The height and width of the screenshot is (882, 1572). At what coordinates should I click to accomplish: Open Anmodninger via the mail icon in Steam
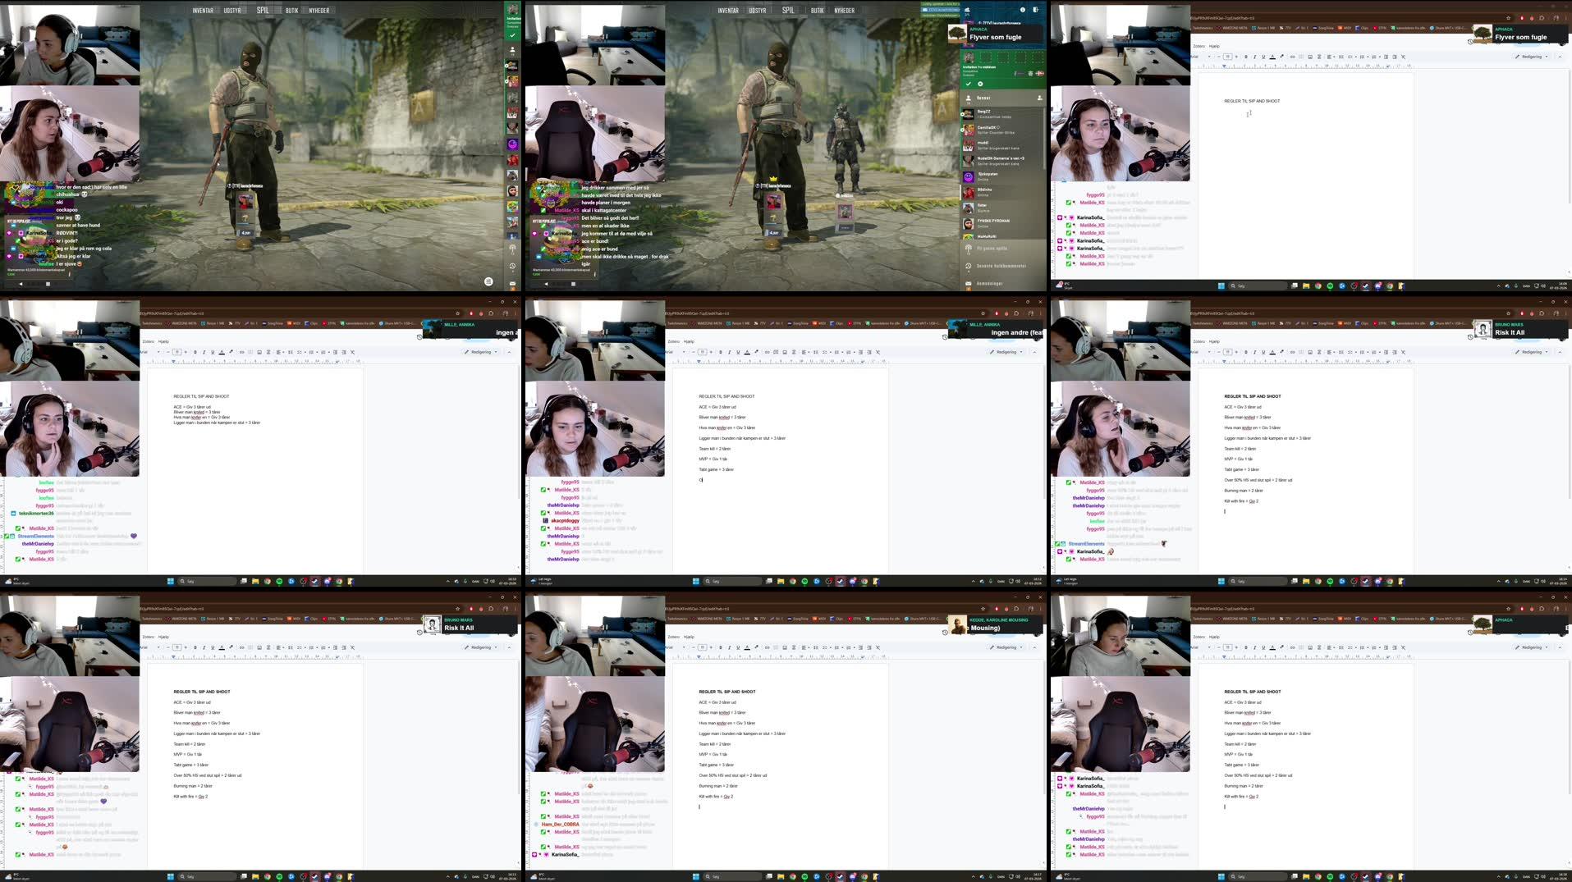tap(968, 284)
